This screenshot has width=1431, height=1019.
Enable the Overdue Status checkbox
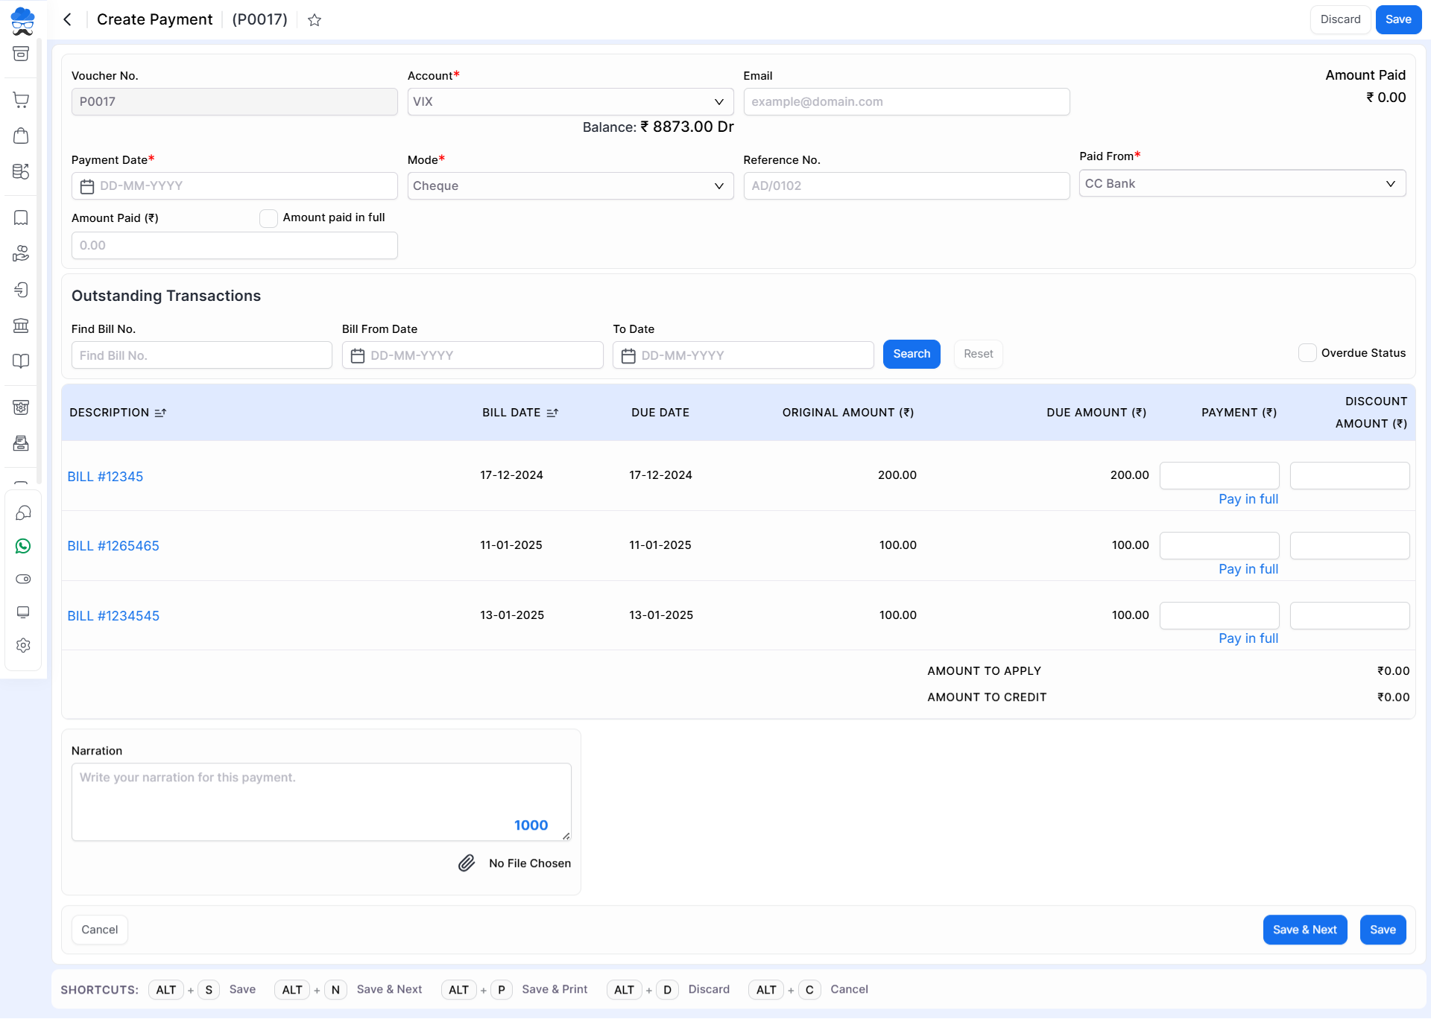[1307, 353]
